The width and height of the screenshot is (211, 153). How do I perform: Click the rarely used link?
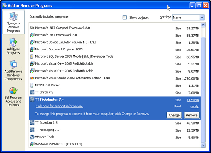point(195,106)
